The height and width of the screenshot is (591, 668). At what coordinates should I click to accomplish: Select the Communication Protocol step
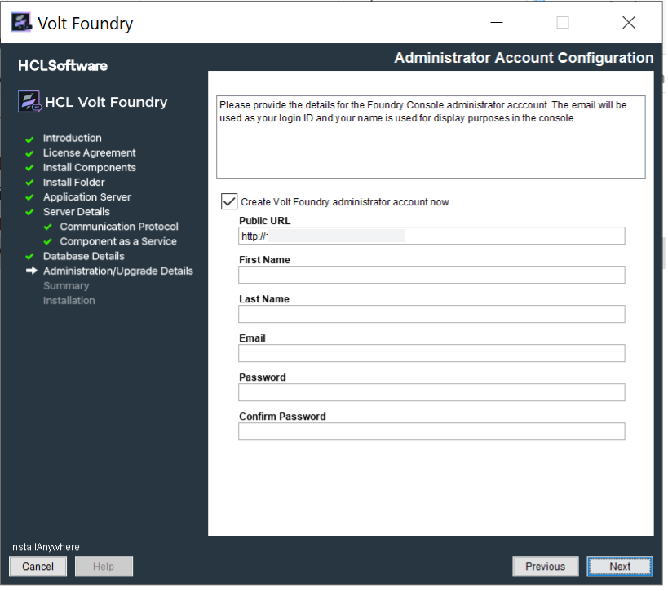pyautogui.click(x=118, y=227)
